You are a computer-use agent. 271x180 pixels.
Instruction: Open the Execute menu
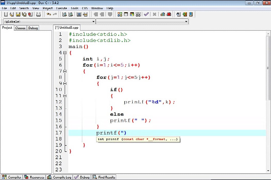[61, 8]
